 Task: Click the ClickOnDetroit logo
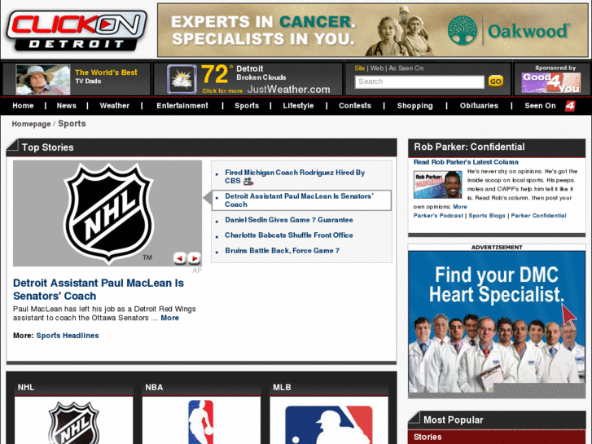click(77, 31)
